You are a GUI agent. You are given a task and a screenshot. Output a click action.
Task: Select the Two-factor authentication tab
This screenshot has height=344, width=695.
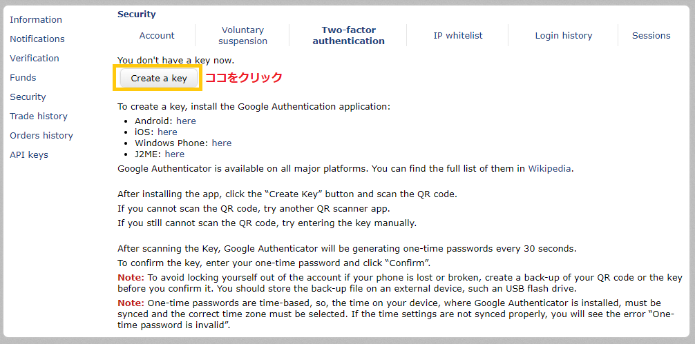348,35
